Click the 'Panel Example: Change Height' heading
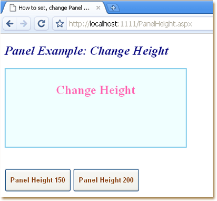 (86, 51)
